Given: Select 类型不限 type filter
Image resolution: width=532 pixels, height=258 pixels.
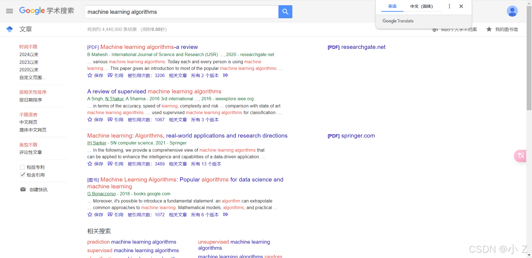Looking at the screenshot, I should tap(28, 145).
